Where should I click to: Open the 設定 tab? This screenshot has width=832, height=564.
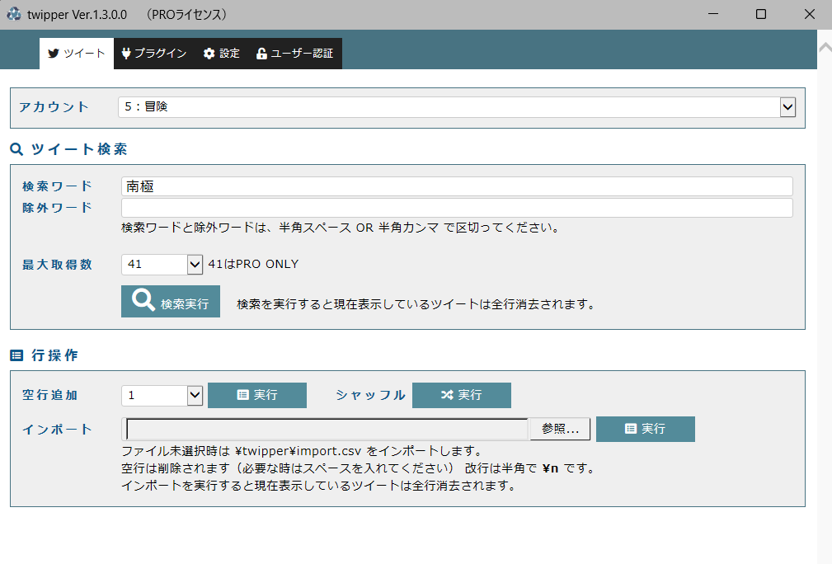(x=221, y=54)
